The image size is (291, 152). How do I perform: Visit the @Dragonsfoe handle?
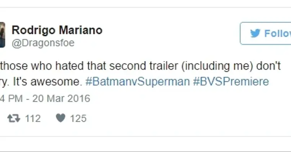click(43, 43)
